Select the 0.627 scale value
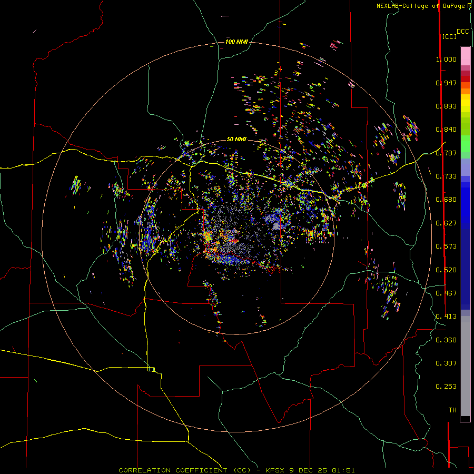This screenshot has width=474, height=474. pos(446,223)
